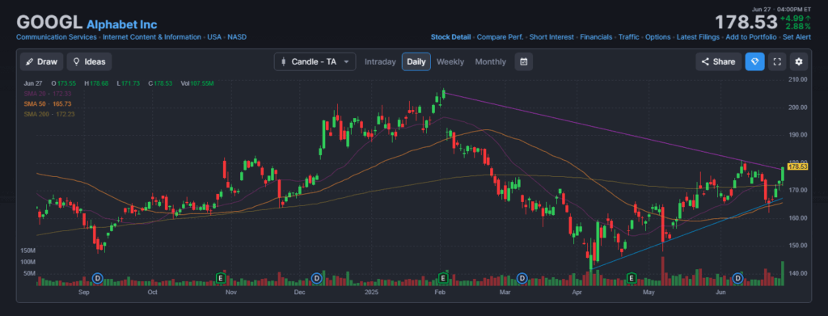Click the GOOGL ticker symbol

pos(49,22)
